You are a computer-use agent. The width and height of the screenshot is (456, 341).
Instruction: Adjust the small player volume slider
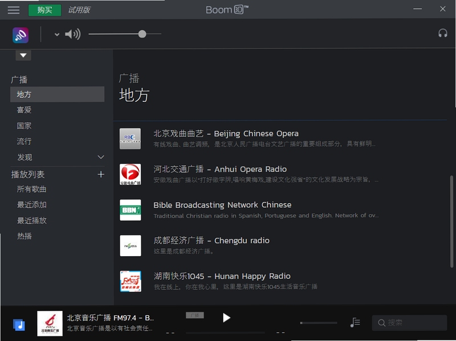pos(319,323)
